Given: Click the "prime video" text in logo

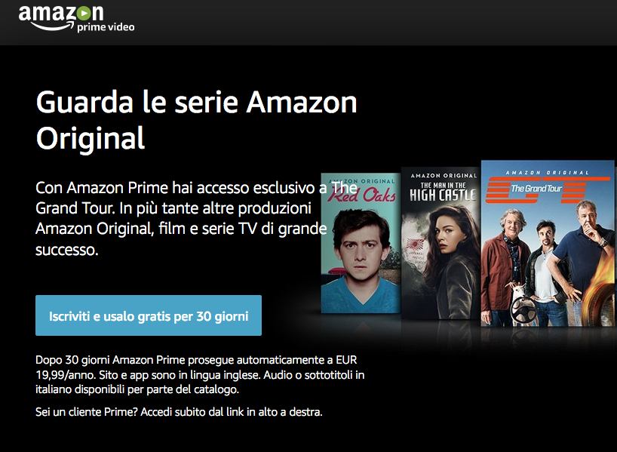Looking at the screenshot, I should [x=106, y=27].
